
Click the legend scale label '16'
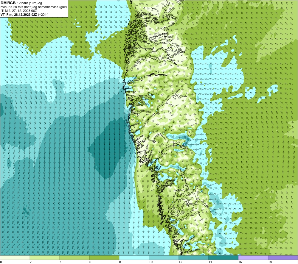[240, 262]
